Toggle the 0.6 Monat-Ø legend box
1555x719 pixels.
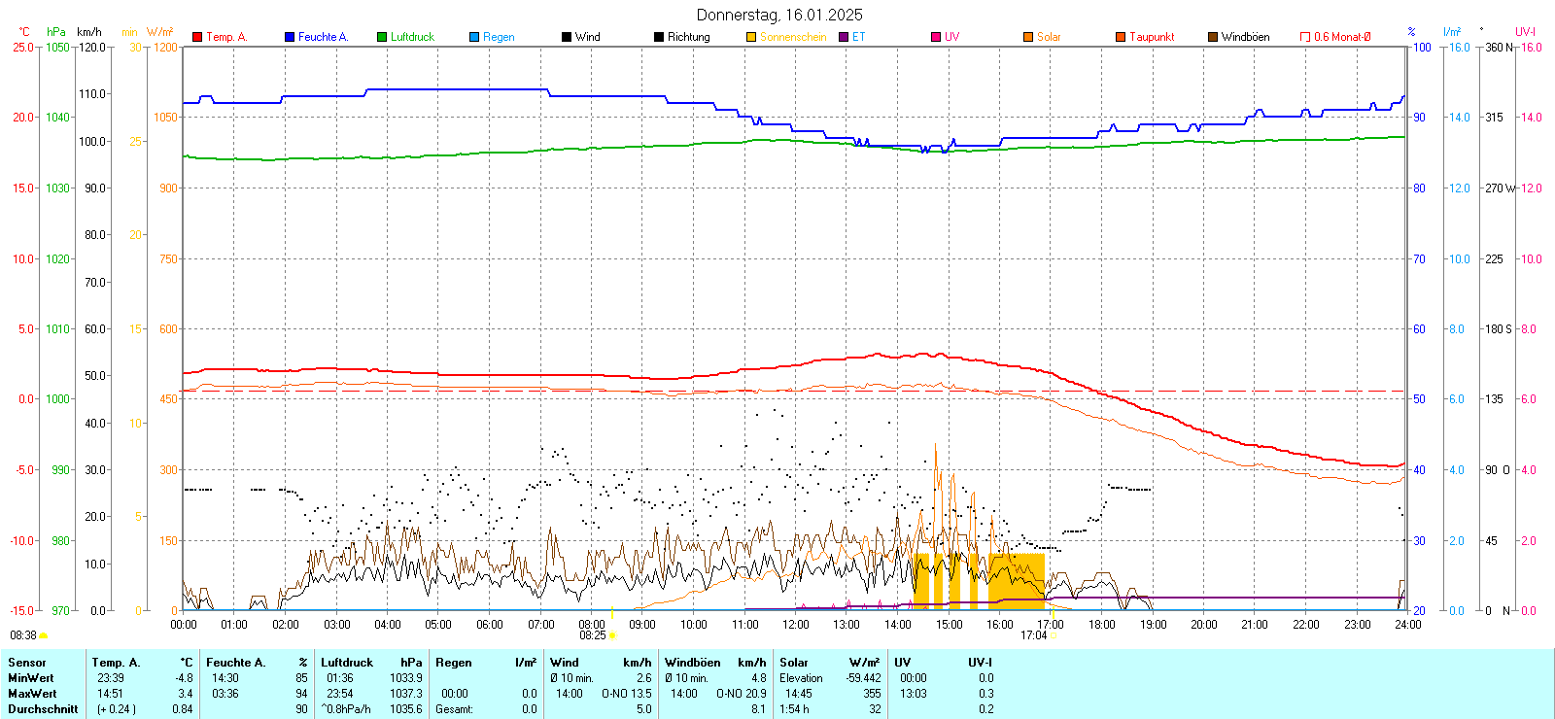coord(1305,37)
